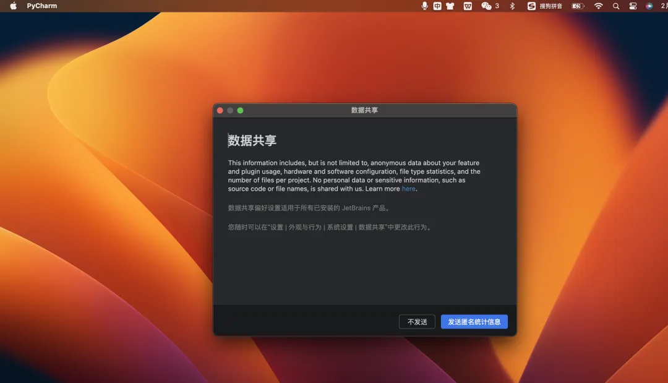Click the microphone icon in menu bar
The height and width of the screenshot is (383, 668).
tap(424, 6)
